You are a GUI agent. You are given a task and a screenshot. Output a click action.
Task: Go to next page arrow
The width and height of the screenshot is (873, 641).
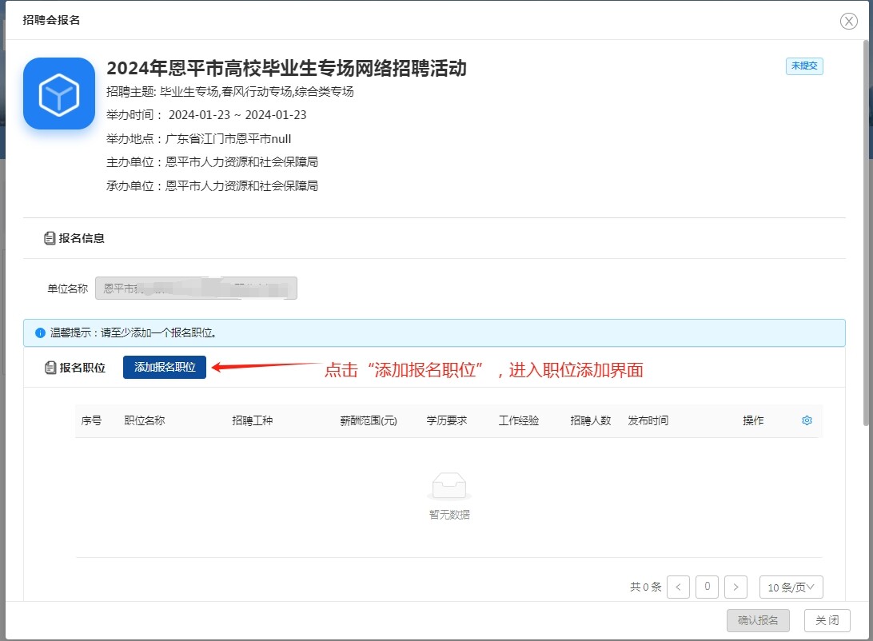pos(735,587)
